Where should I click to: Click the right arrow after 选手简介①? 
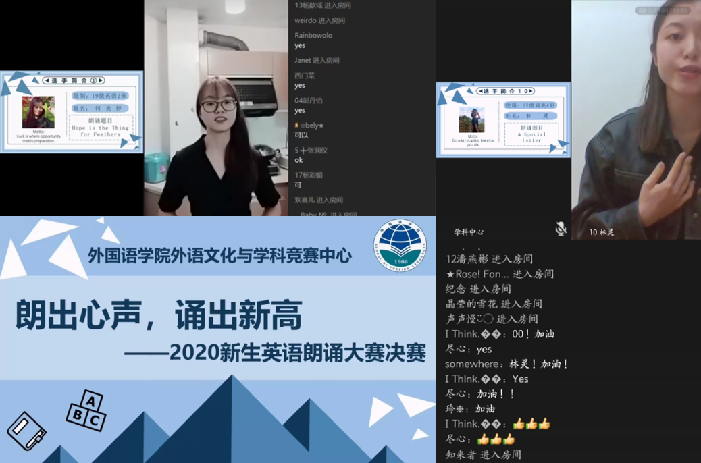99,80
